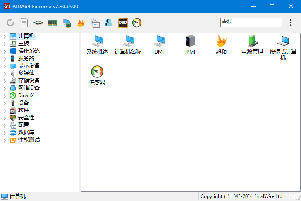Select 操作系统 in the tree
Screen dimensions: 301x201
point(29,51)
